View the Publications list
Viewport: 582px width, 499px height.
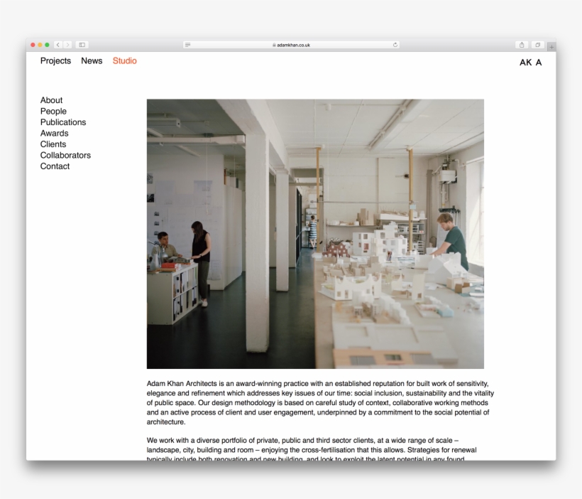[x=63, y=122]
